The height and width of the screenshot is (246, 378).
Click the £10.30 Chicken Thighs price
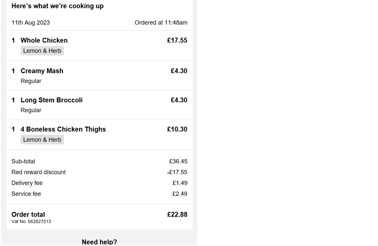coord(177,129)
